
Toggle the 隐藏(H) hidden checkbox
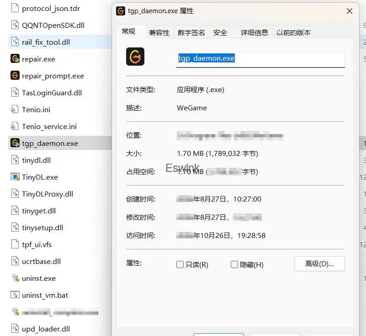[x=234, y=264]
